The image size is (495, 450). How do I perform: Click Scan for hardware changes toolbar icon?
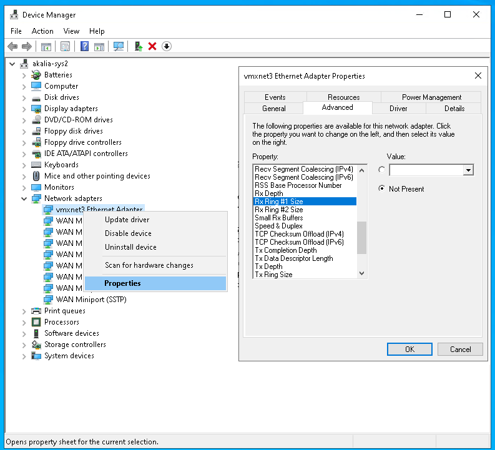tap(118, 46)
